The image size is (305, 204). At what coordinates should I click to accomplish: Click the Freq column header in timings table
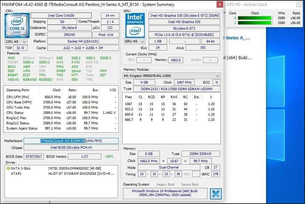coord(128,97)
